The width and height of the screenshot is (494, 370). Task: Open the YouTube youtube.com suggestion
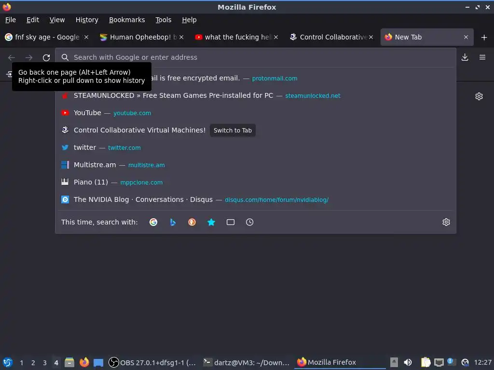pyautogui.click(x=256, y=113)
